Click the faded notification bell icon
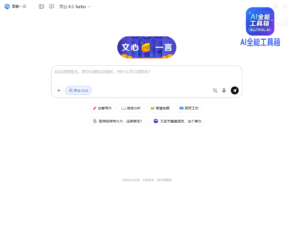The image size is (293, 244). [x=285, y=7]
